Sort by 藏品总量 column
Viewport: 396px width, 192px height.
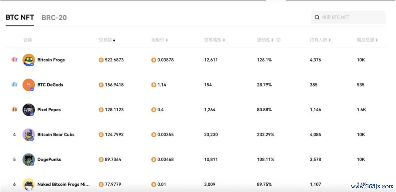[x=367, y=40]
